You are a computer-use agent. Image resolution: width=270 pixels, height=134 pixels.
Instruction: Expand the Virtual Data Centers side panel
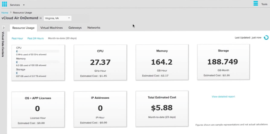click(3, 28)
